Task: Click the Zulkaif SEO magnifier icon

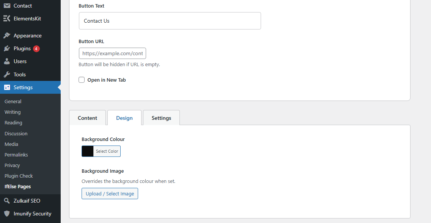Action: 7,201
